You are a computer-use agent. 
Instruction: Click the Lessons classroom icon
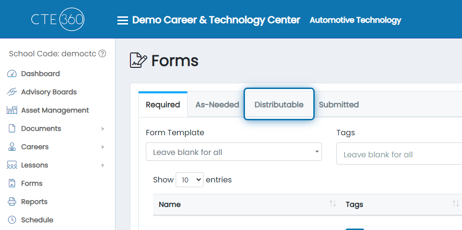click(12, 165)
